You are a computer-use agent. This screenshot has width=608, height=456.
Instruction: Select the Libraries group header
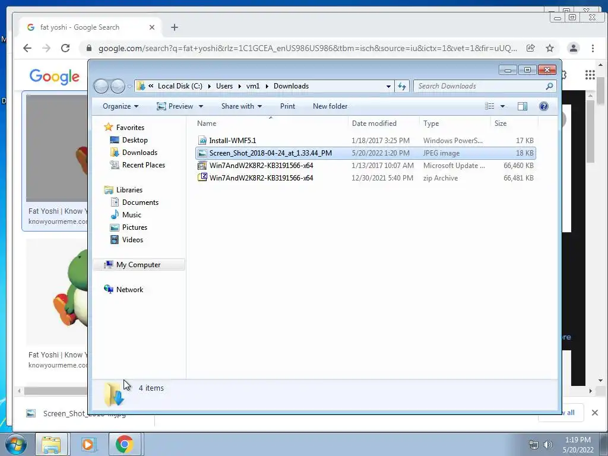click(129, 190)
